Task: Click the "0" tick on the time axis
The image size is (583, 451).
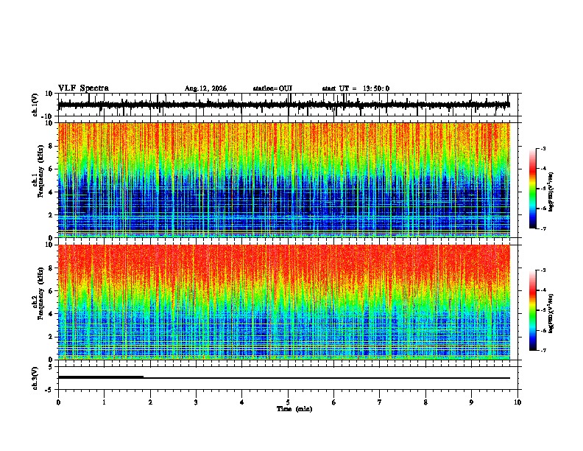Action: [x=58, y=402]
